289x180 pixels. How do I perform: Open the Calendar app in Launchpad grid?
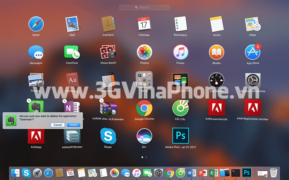pos(144,24)
